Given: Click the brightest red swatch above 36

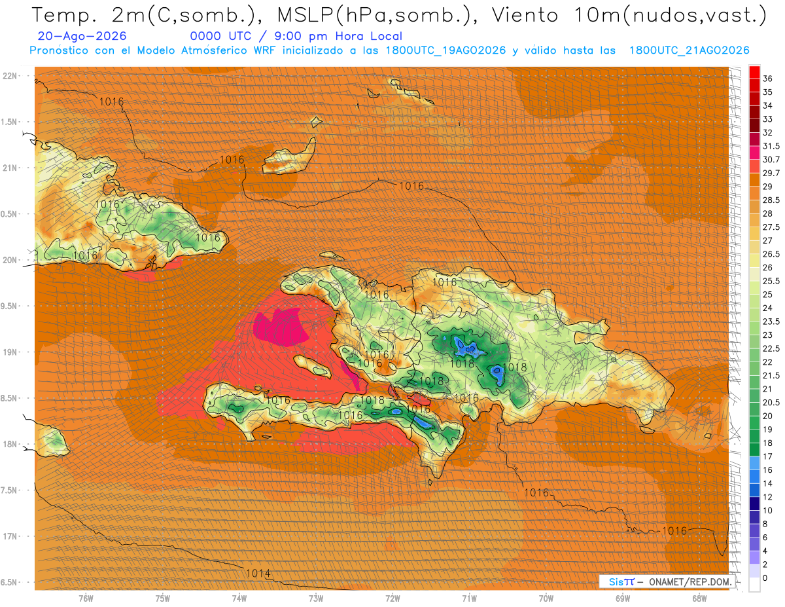Looking at the screenshot, I should [x=754, y=72].
